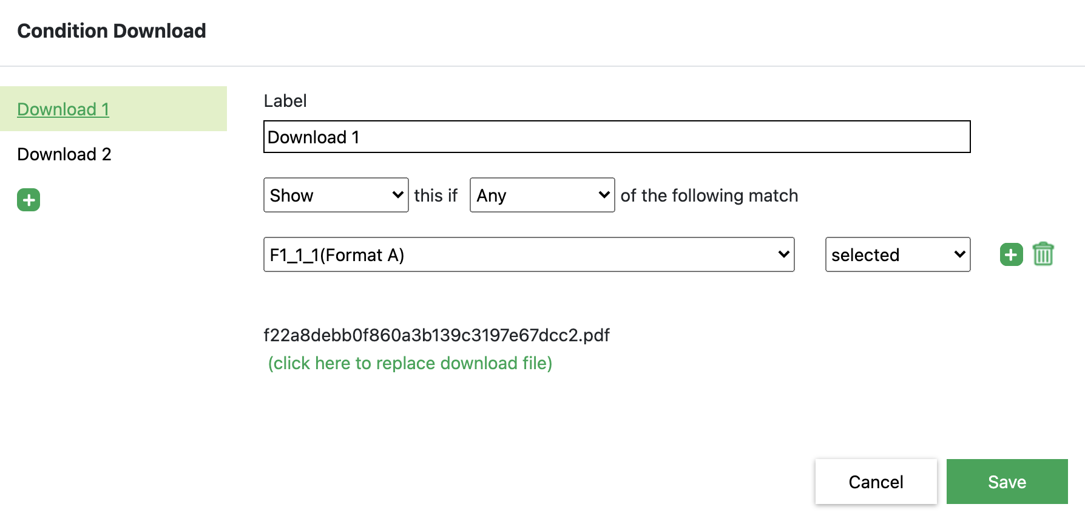The width and height of the screenshot is (1085, 521).
Task: Switch to the Download 1 item
Action: point(63,109)
